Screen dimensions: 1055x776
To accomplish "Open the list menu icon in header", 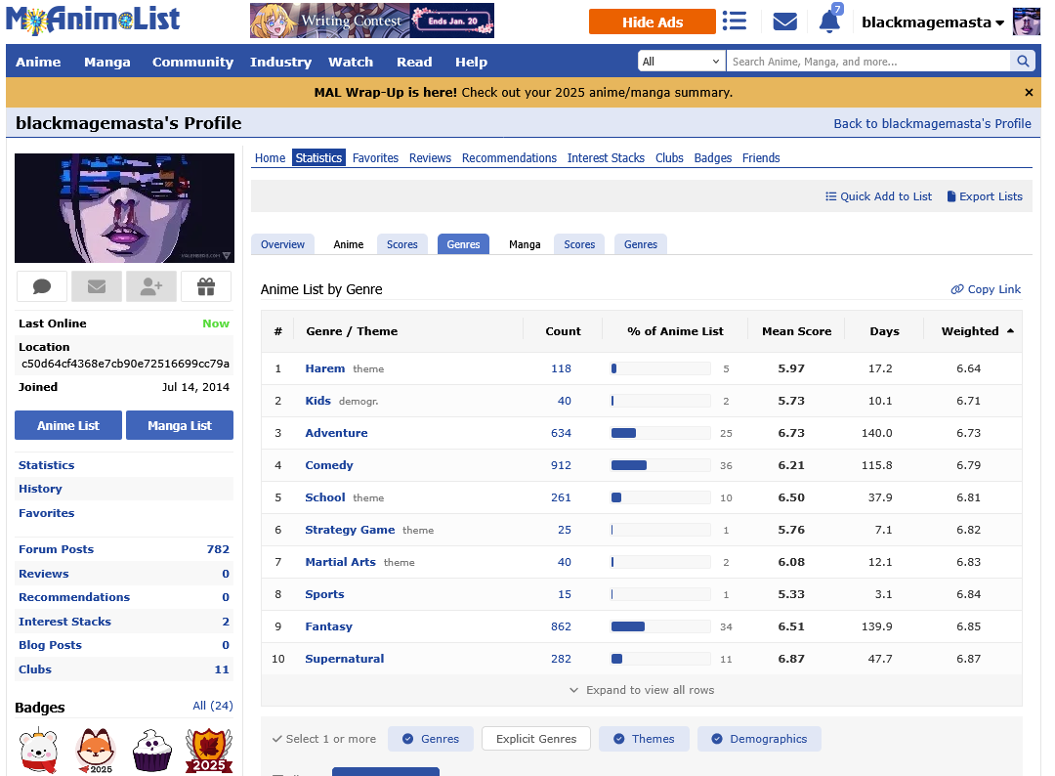I will (735, 22).
